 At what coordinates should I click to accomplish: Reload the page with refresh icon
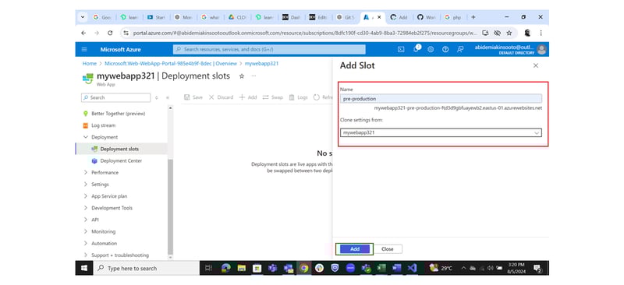(110, 33)
